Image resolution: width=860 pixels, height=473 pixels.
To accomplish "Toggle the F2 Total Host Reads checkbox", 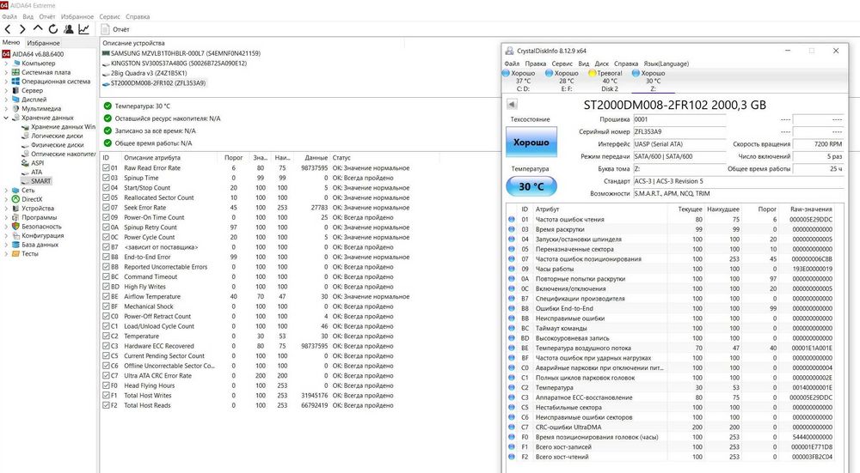I will coord(107,406).
